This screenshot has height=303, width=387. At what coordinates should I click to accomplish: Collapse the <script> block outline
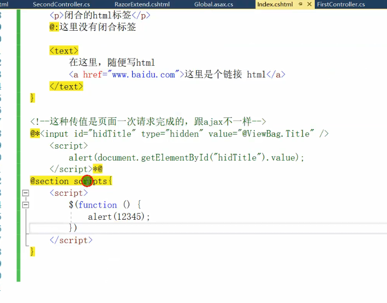pos(25,193)
